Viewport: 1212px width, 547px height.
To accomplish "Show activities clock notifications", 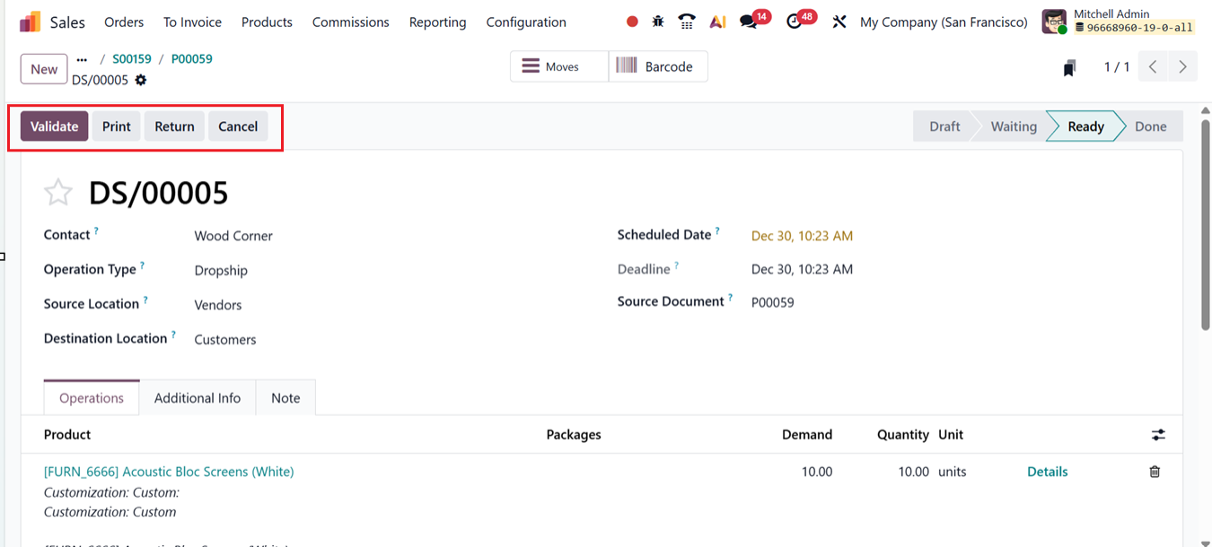I will [794, 22].
